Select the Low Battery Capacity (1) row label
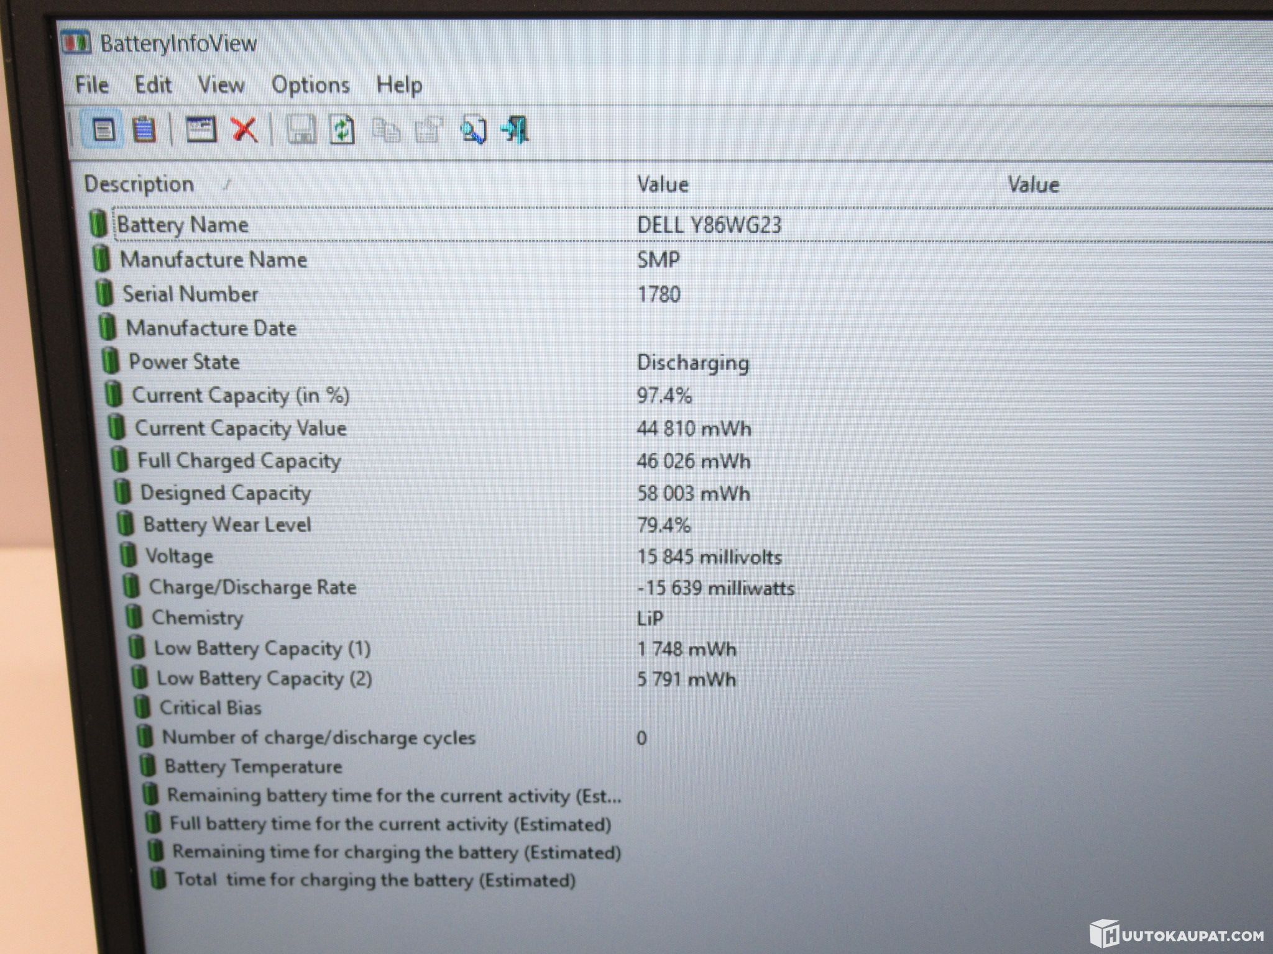The width and height of the screenshot is (1273, 954). coord(262,648)
